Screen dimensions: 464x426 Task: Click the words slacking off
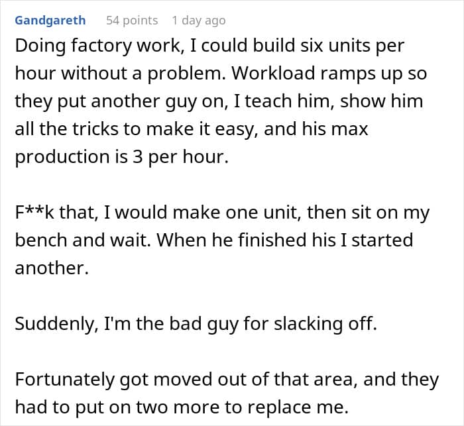325,324
